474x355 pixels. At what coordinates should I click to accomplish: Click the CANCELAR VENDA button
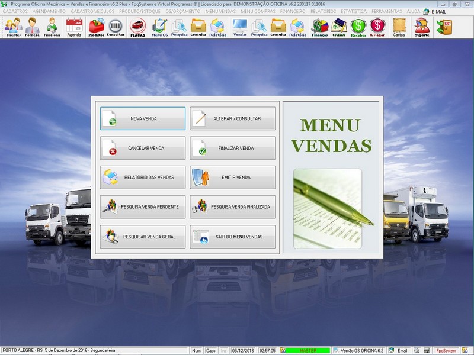click(x=143, y=148)
